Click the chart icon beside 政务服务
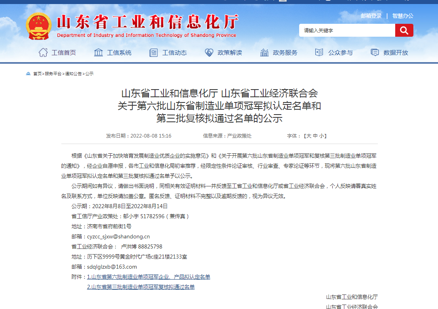This screenshot has width=438, height=309. (x=264, y=52)
